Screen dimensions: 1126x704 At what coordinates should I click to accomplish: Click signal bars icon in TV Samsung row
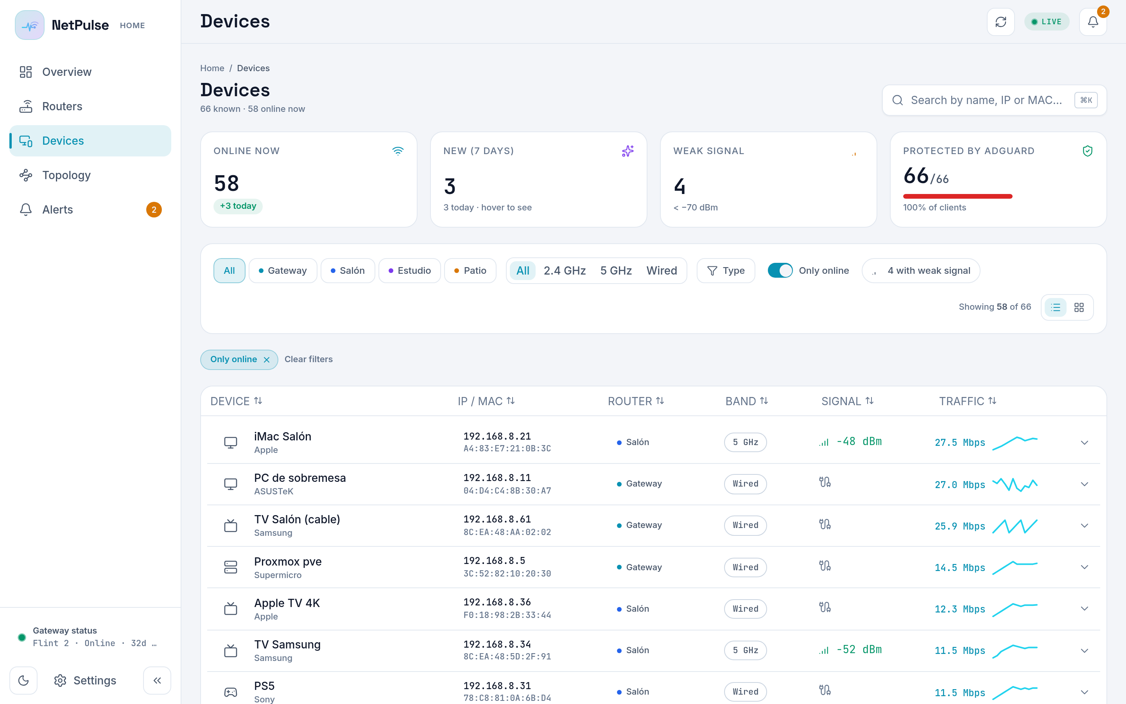click(824, 650)
